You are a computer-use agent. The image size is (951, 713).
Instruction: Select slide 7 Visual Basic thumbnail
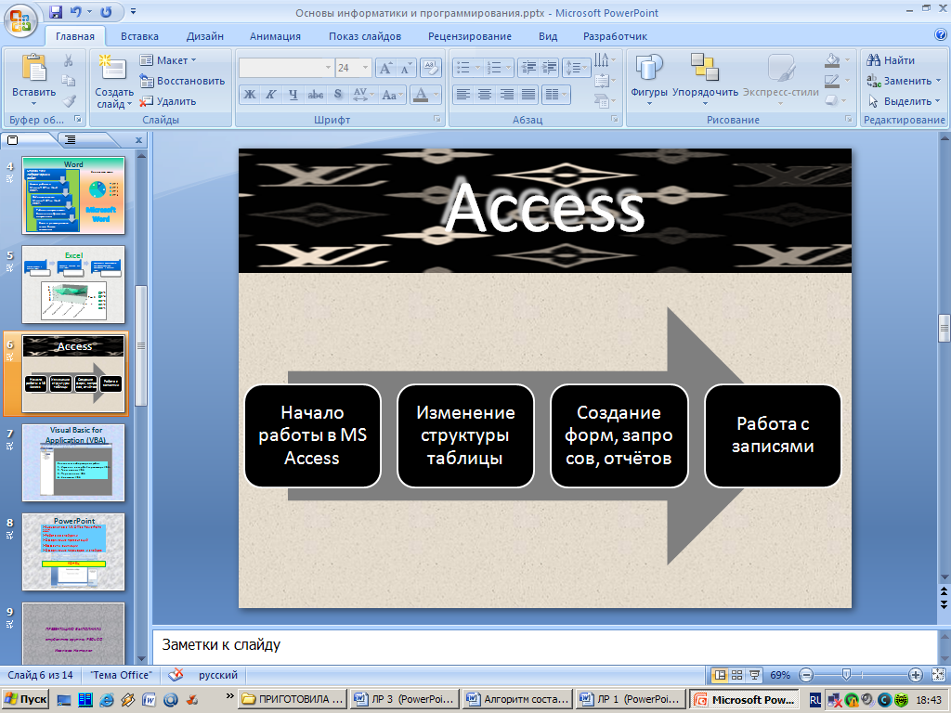click(x=73, y=462)
